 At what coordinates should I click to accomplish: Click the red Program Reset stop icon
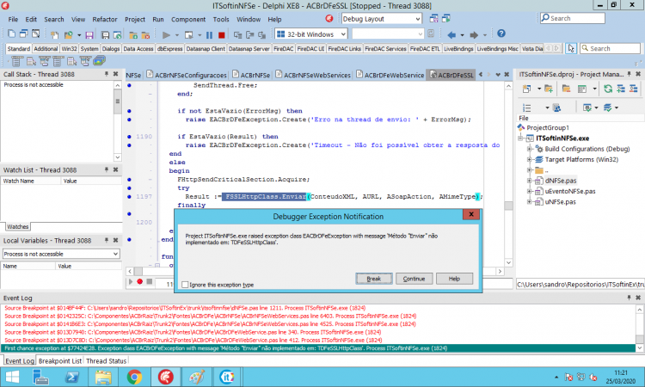221,35
